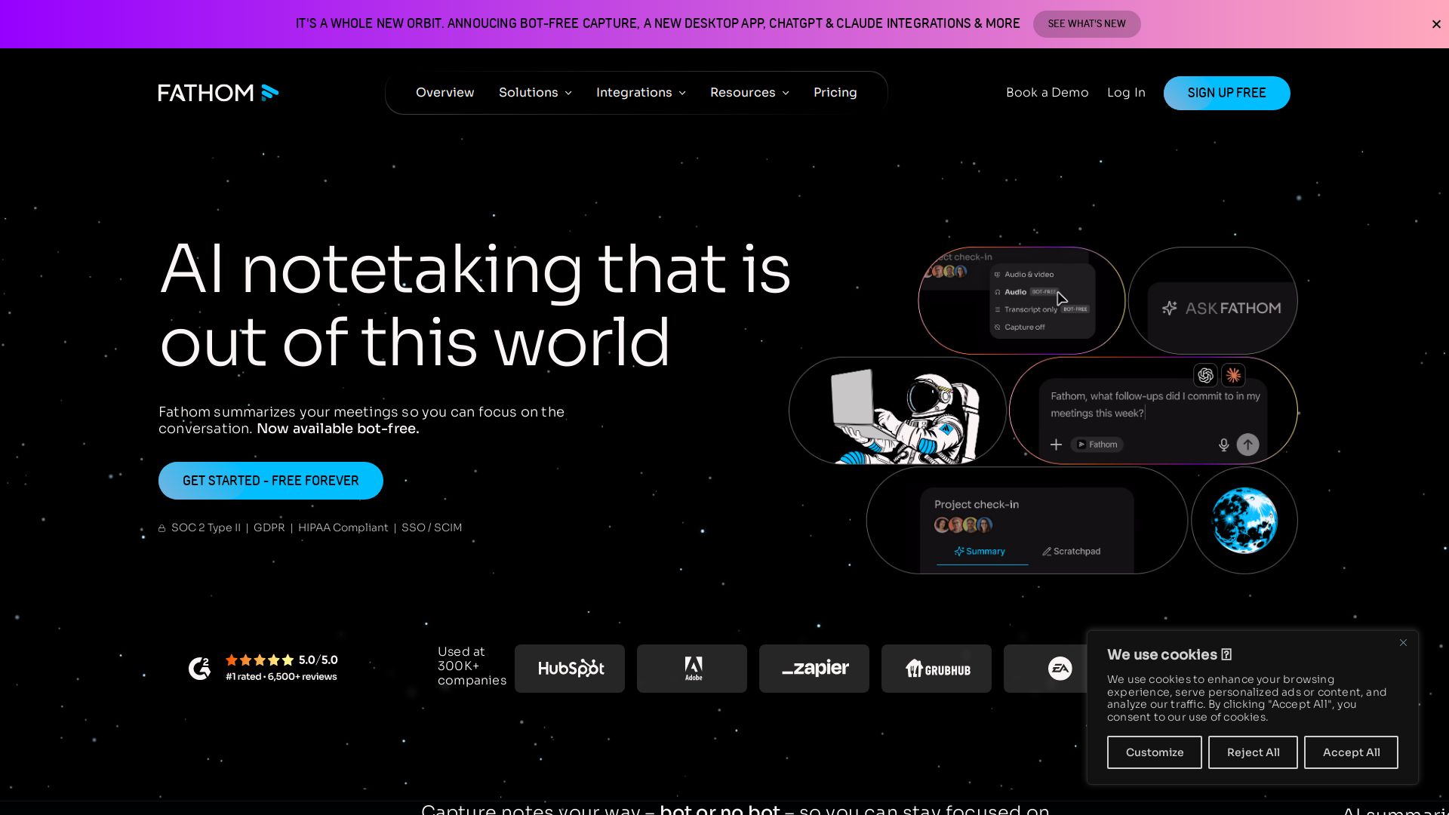The width and height of the screenshot is (1449, 815).
Task: Click the Fathom logo
Action: 218,93
